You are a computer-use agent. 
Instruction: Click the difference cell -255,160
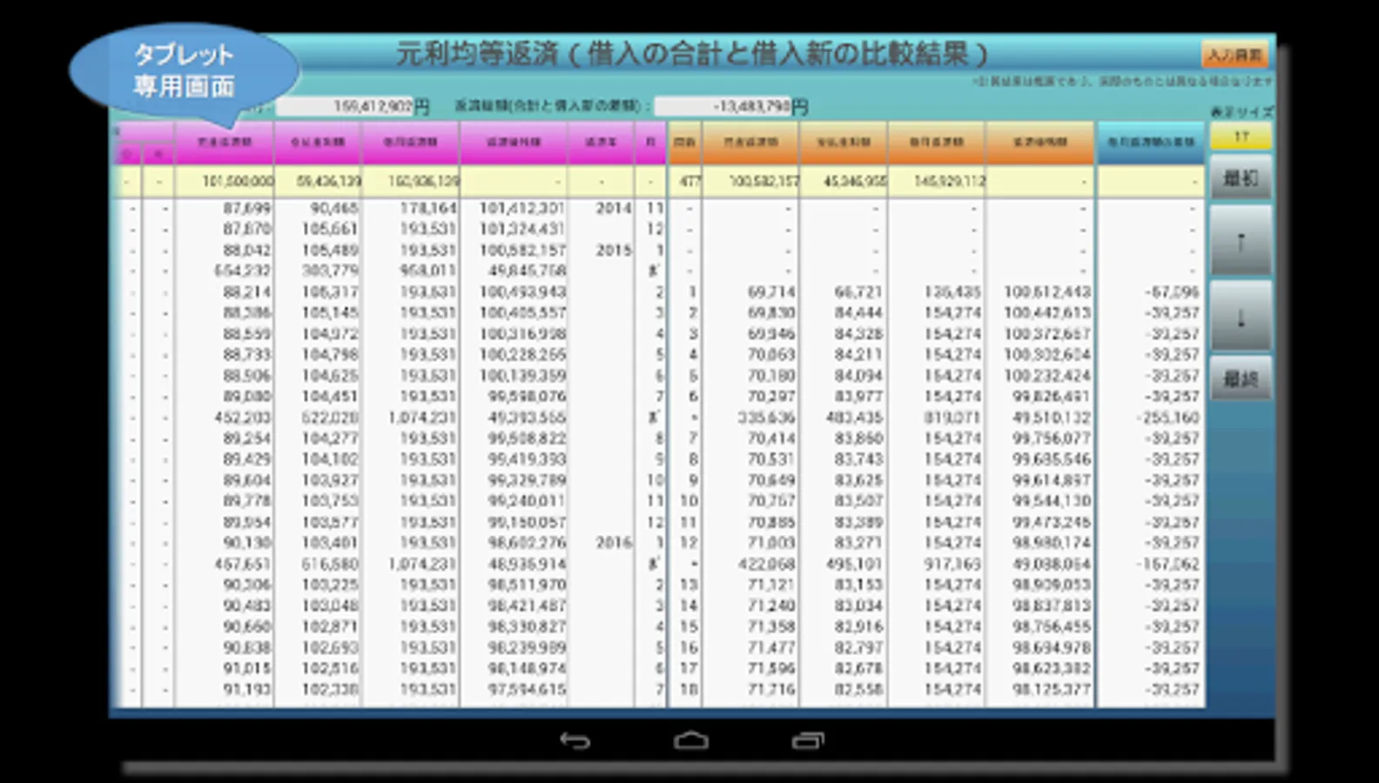point(1167,418)
